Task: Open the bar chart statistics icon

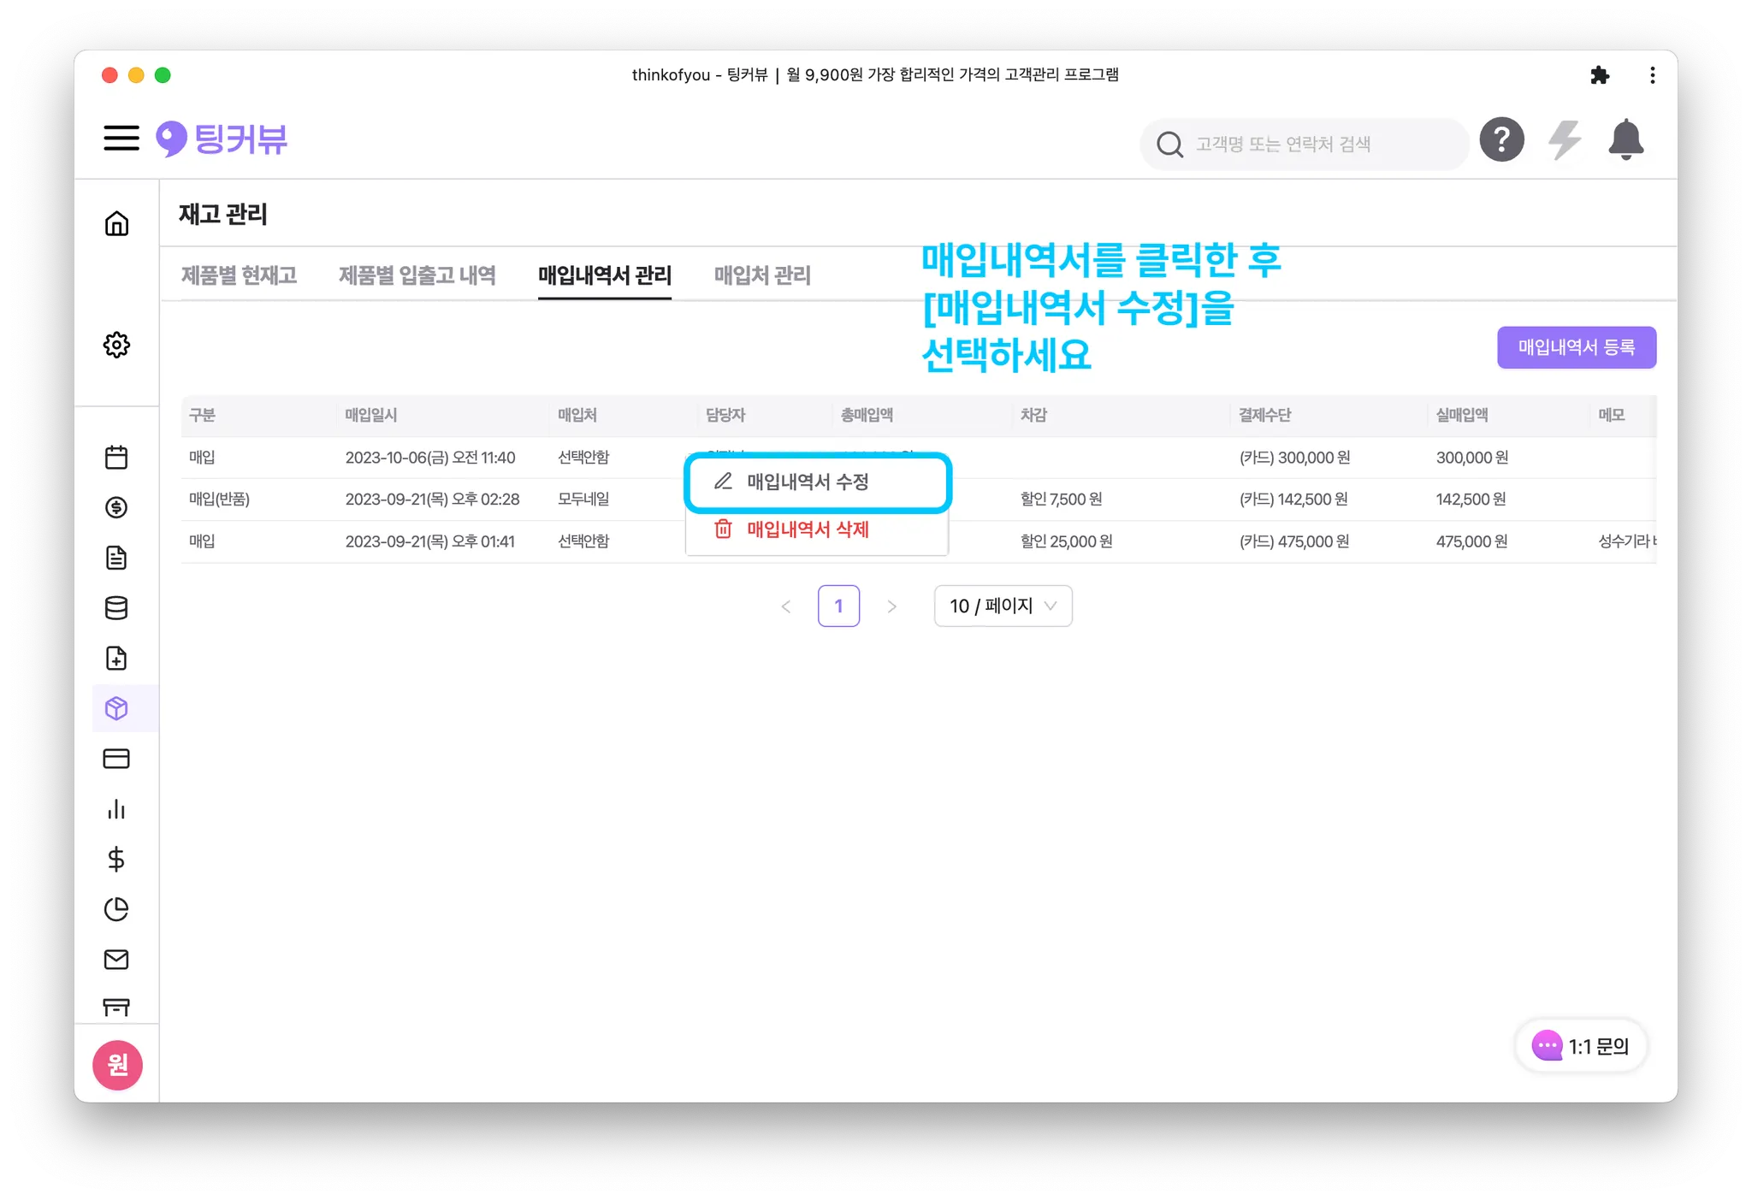Action: point(116,809)
